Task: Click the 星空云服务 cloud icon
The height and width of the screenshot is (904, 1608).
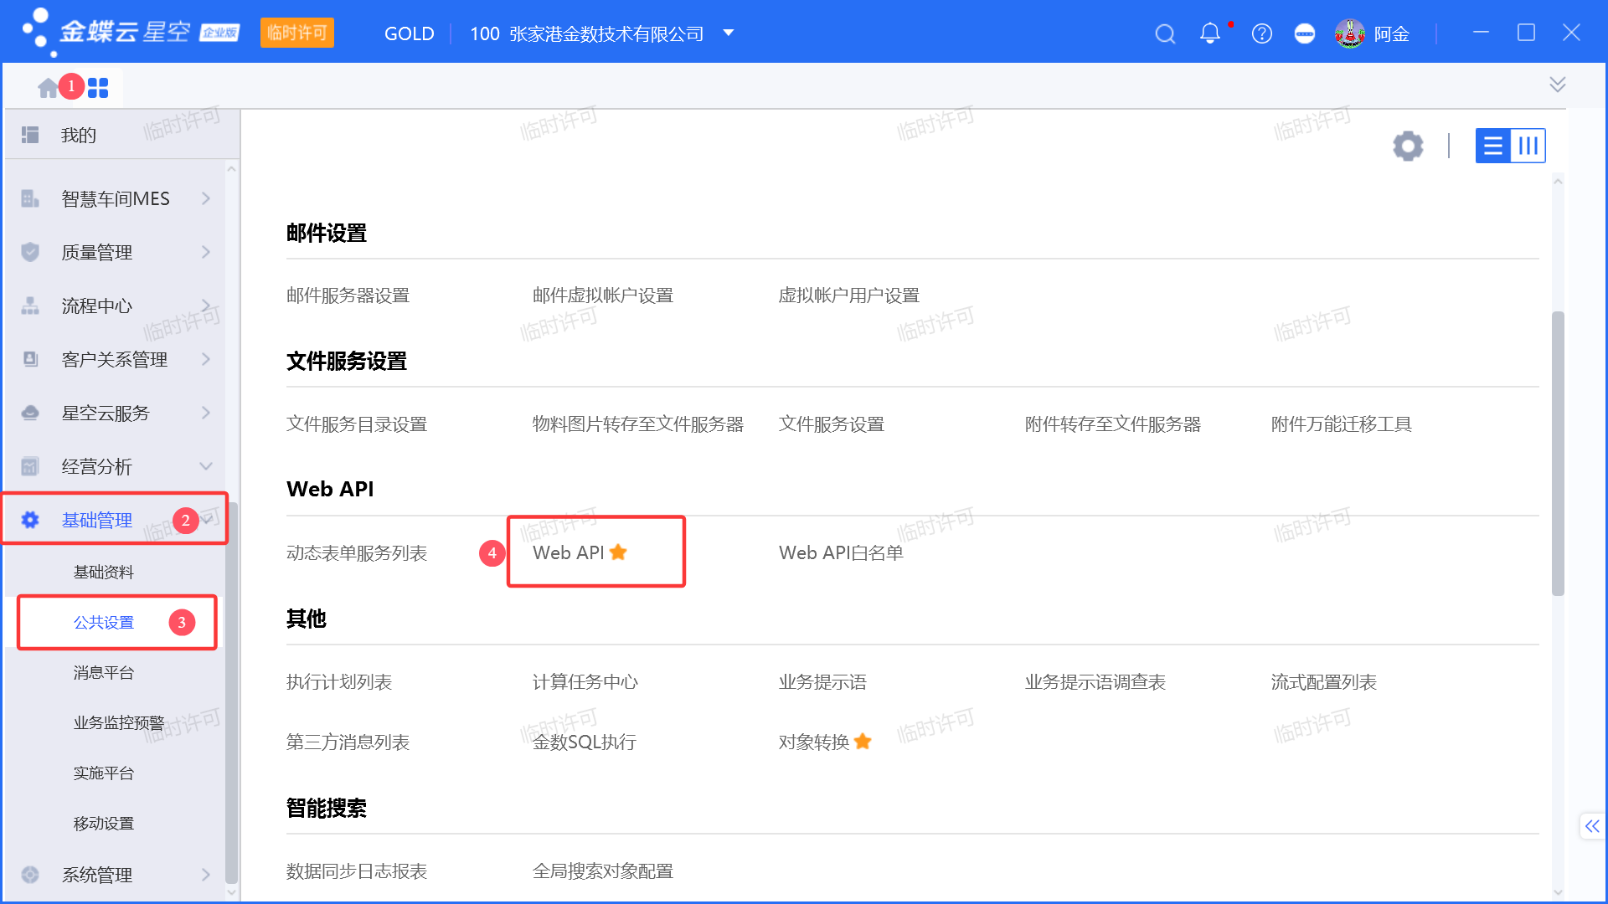Action: [x=30, y=413]
